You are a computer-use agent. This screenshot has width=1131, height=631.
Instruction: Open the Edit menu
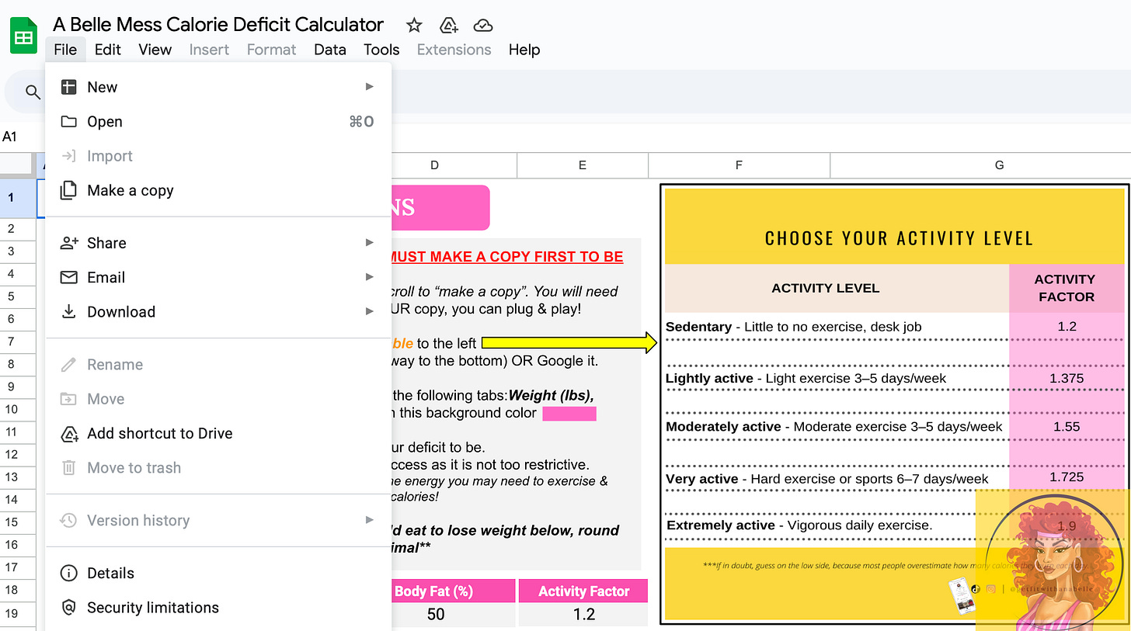(107, 50)
